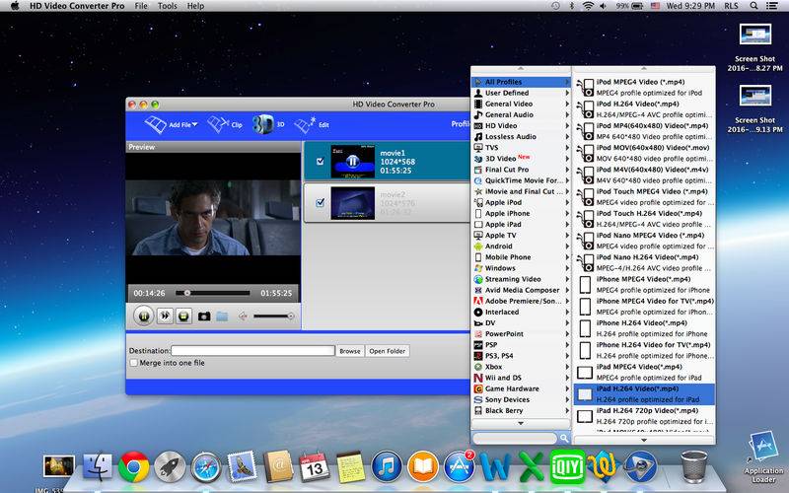The height and width of the screenshot is (493, 789).
Task: Choose iPad H.264 720p Video(*.mp4) profile
Action: [644, 416]
